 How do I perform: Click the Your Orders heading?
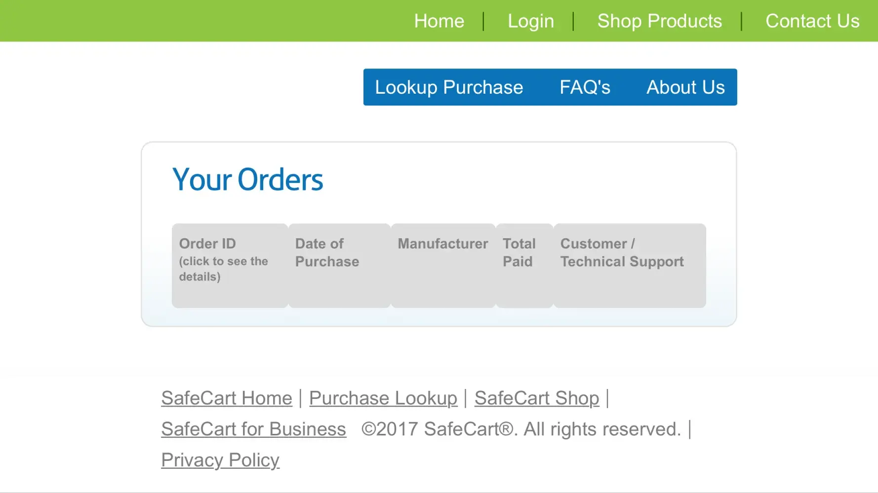point(247,179)
